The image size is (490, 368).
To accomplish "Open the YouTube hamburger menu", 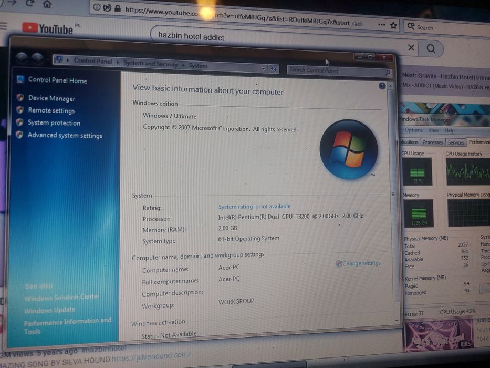I will pyautogui.click(x=4, y=26).
